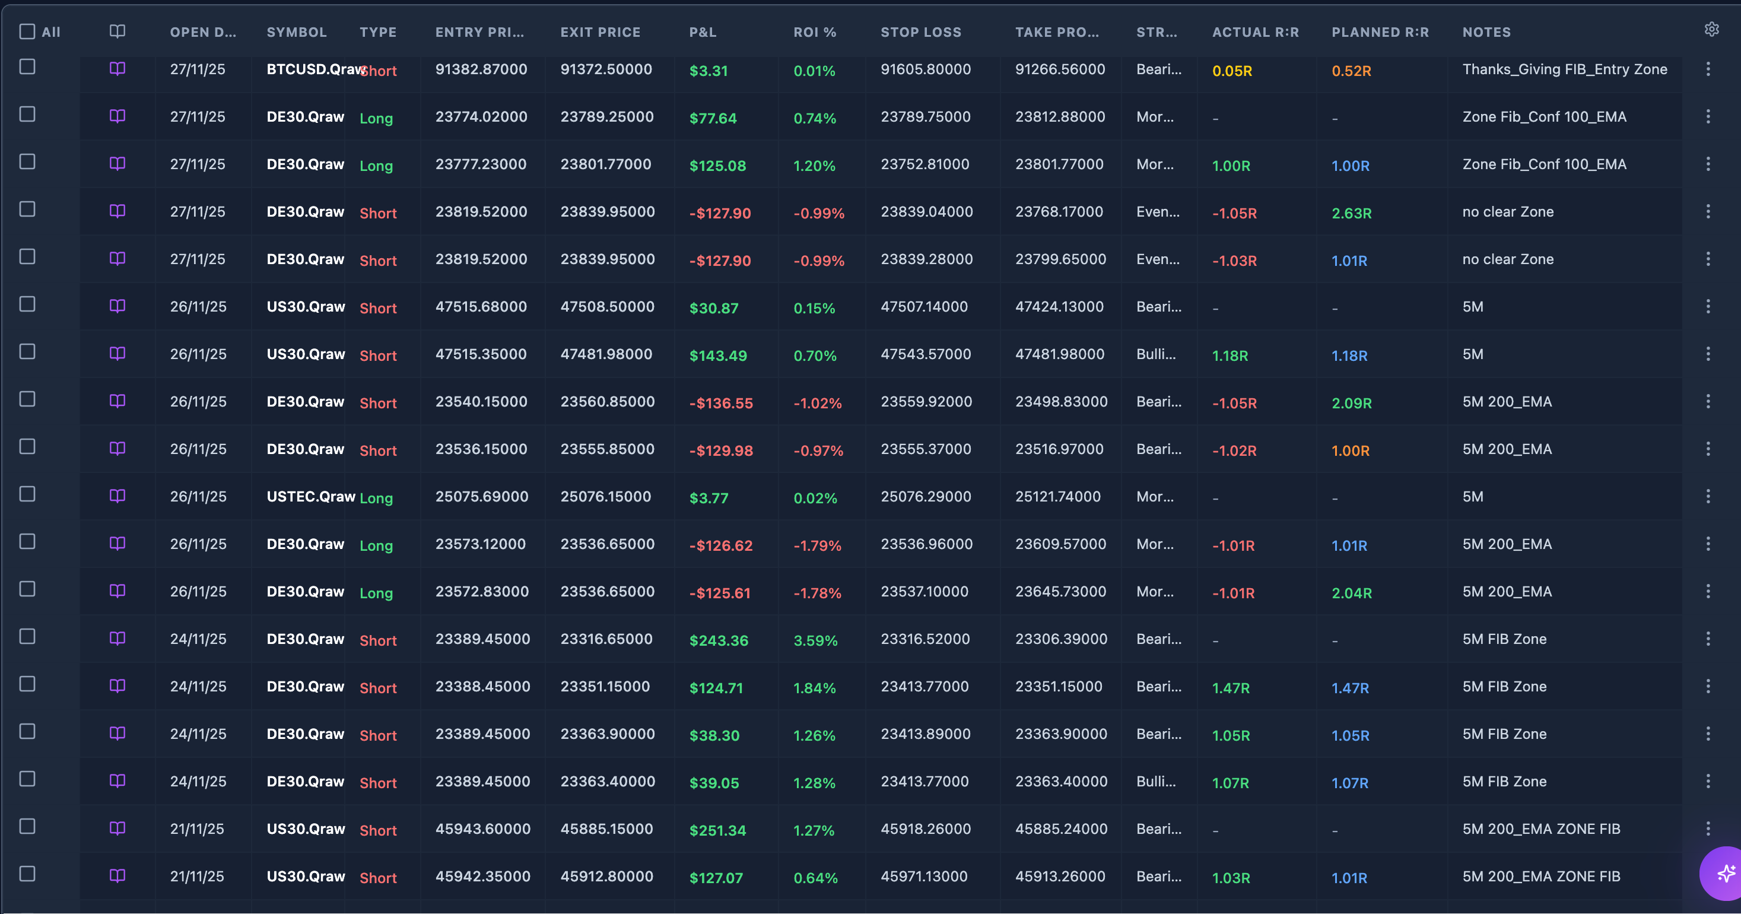Click the journal book icon in header
1741x914 pixels.
click(x=117, y=31)
